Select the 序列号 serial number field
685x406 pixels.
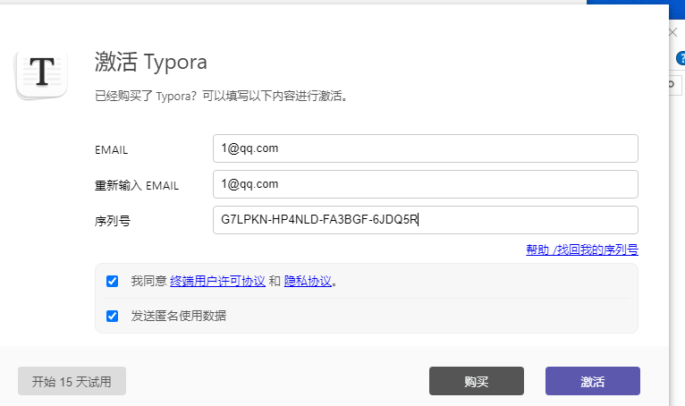click(425, 219)
